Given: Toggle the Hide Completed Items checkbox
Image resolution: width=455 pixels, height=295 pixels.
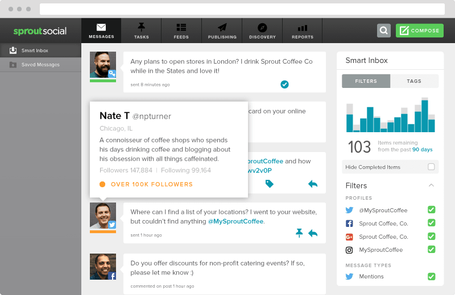Looking at the screenshot, I should (x=431, y=167).
